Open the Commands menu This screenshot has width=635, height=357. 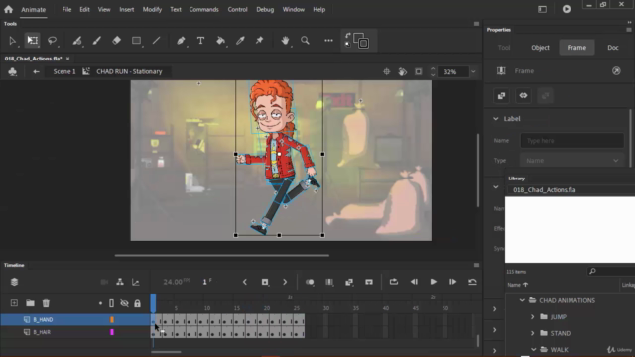point(203,9)
